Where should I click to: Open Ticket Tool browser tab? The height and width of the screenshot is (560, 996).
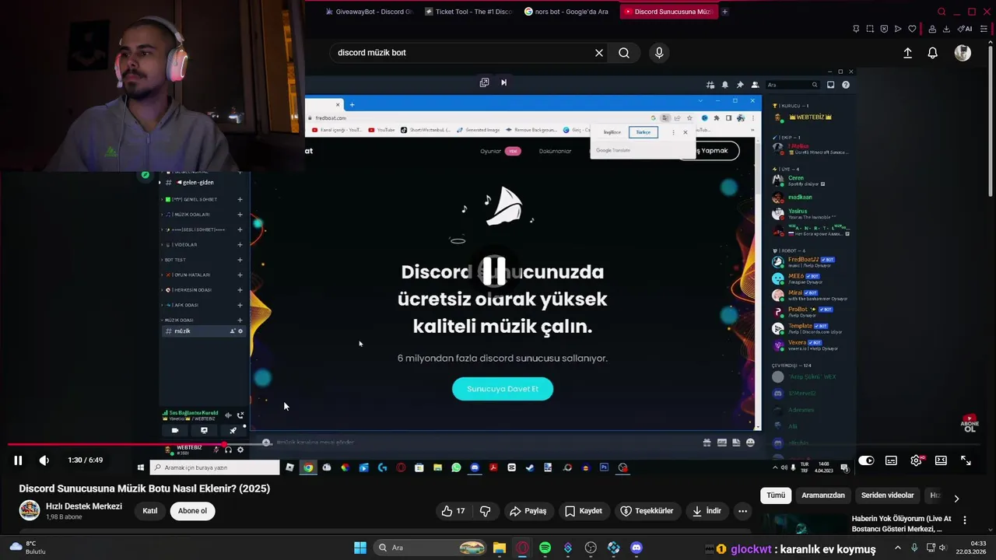469,12
